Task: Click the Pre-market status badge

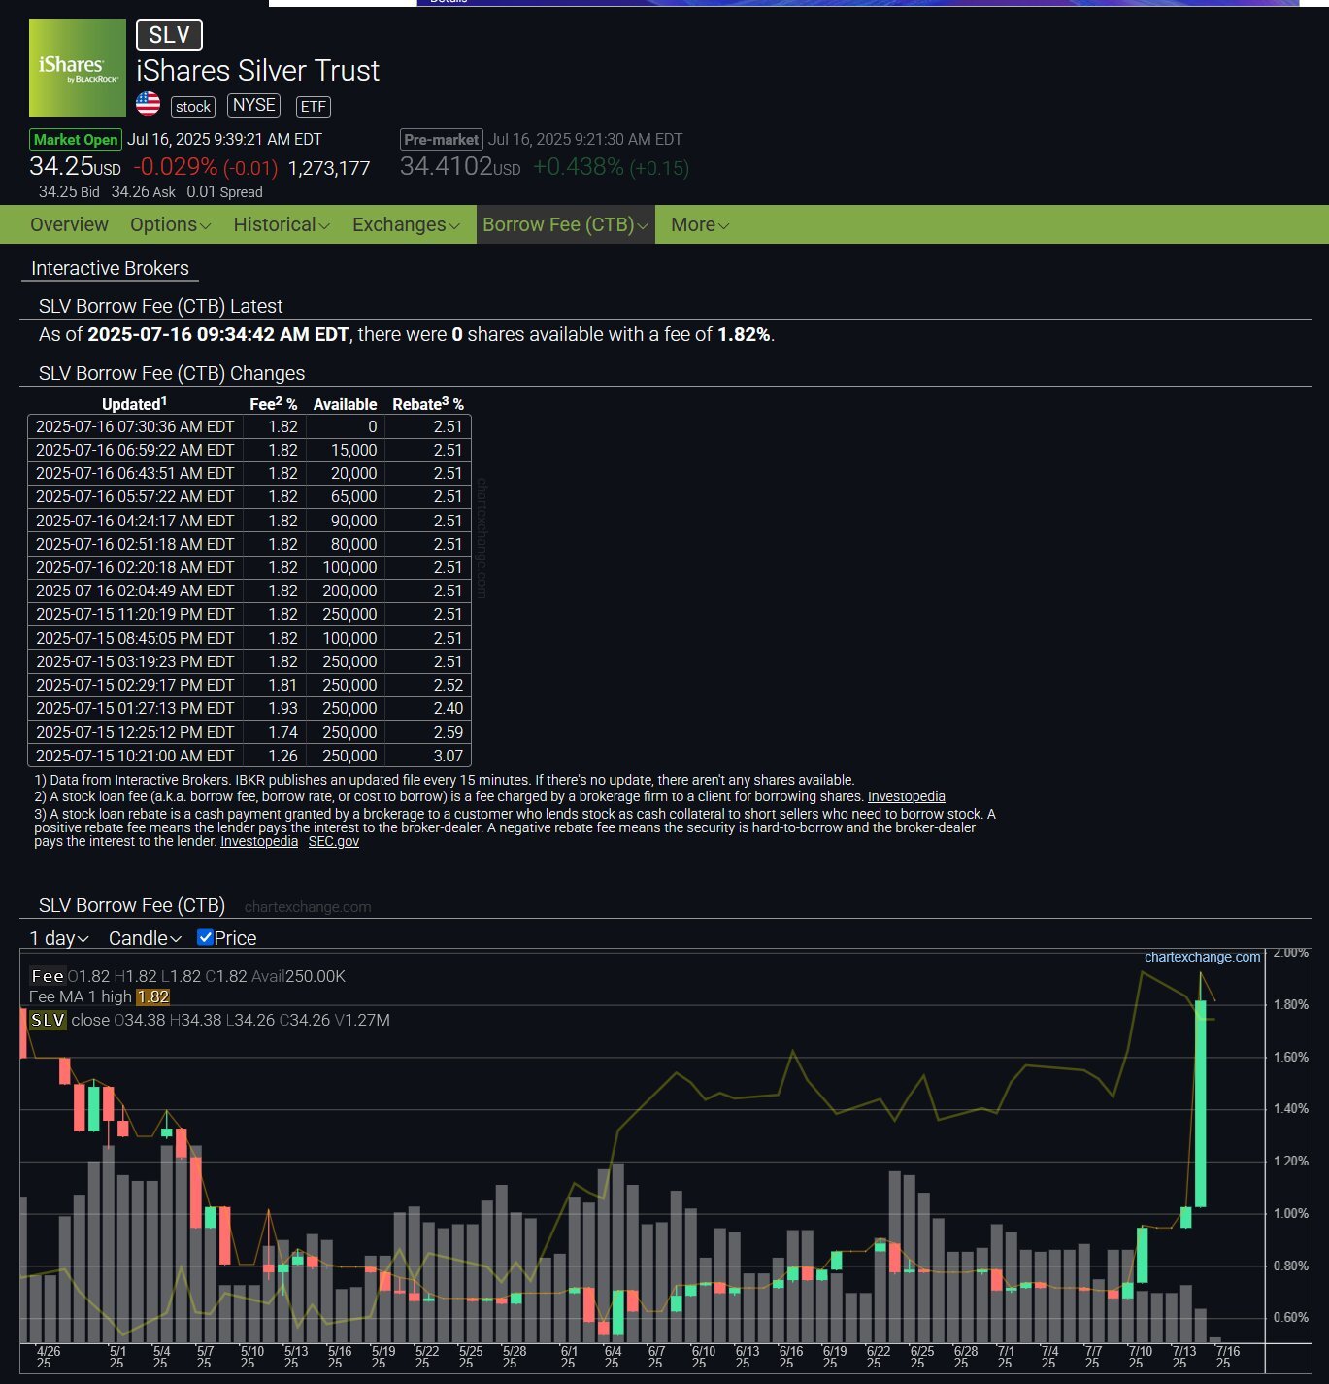Action: (x=441, y=140)
